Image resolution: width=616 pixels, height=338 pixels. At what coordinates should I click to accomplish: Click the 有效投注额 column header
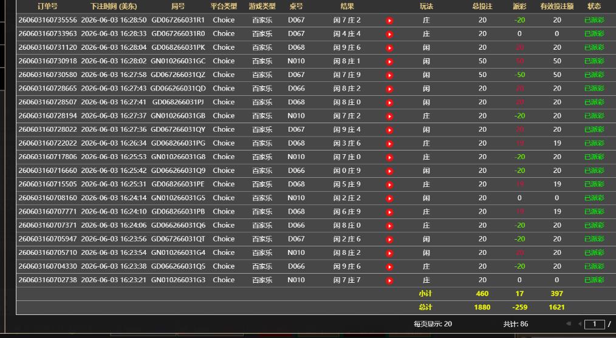pos(556,6)
